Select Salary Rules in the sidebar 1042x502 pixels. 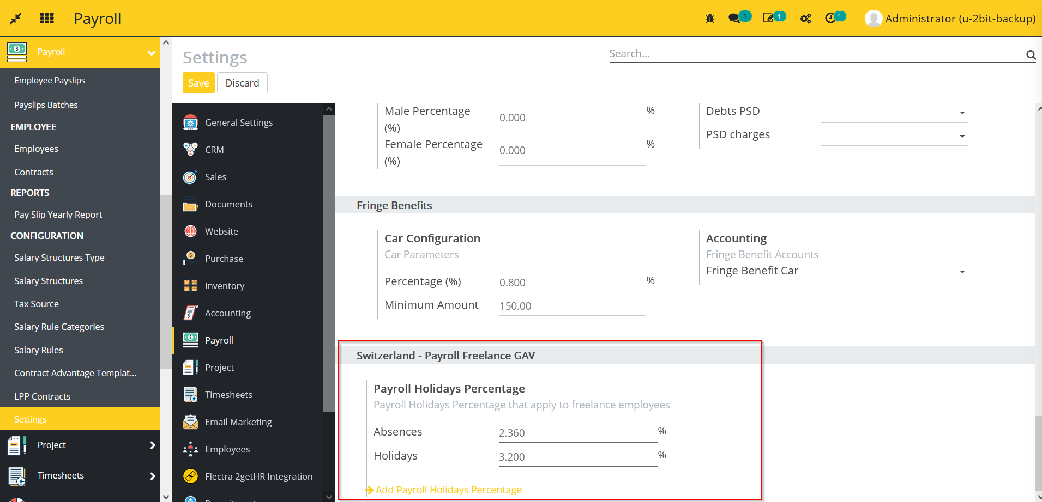(x=39, y=350)
